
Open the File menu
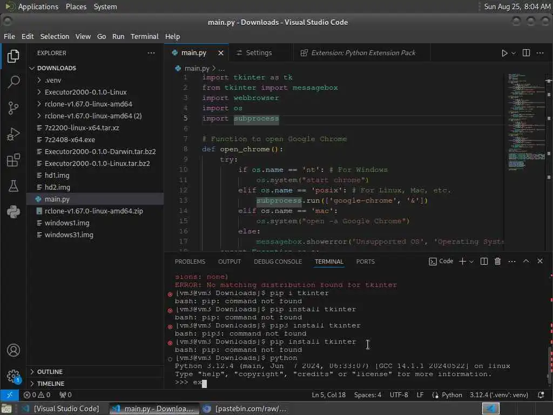click(10, 36)
